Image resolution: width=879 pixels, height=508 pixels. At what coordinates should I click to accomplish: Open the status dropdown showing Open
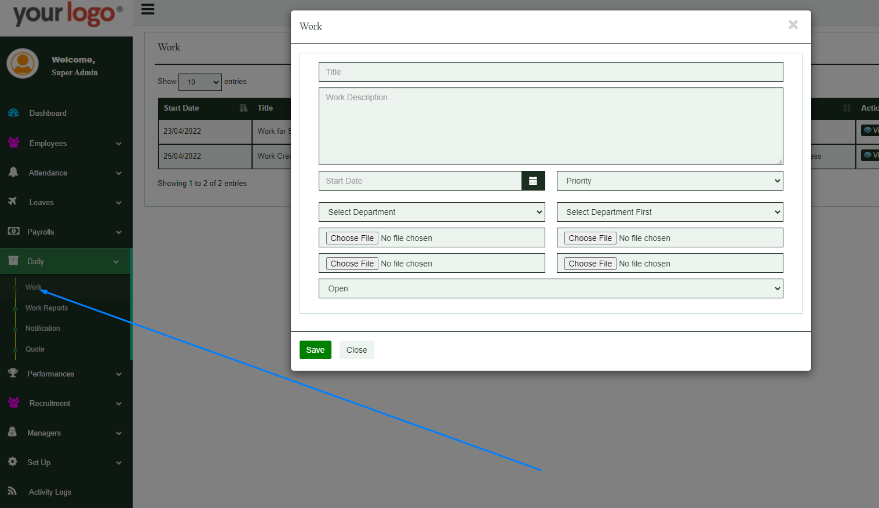coord(551,288)
